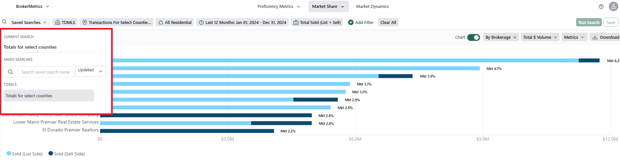Click the $3.0M axis label
Screen dimensions: 620x160
click(227, 139)
